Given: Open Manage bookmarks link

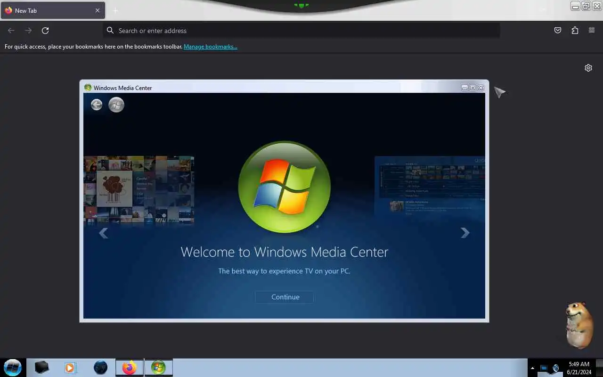Looking at the screenshot, I should (211, 47).
